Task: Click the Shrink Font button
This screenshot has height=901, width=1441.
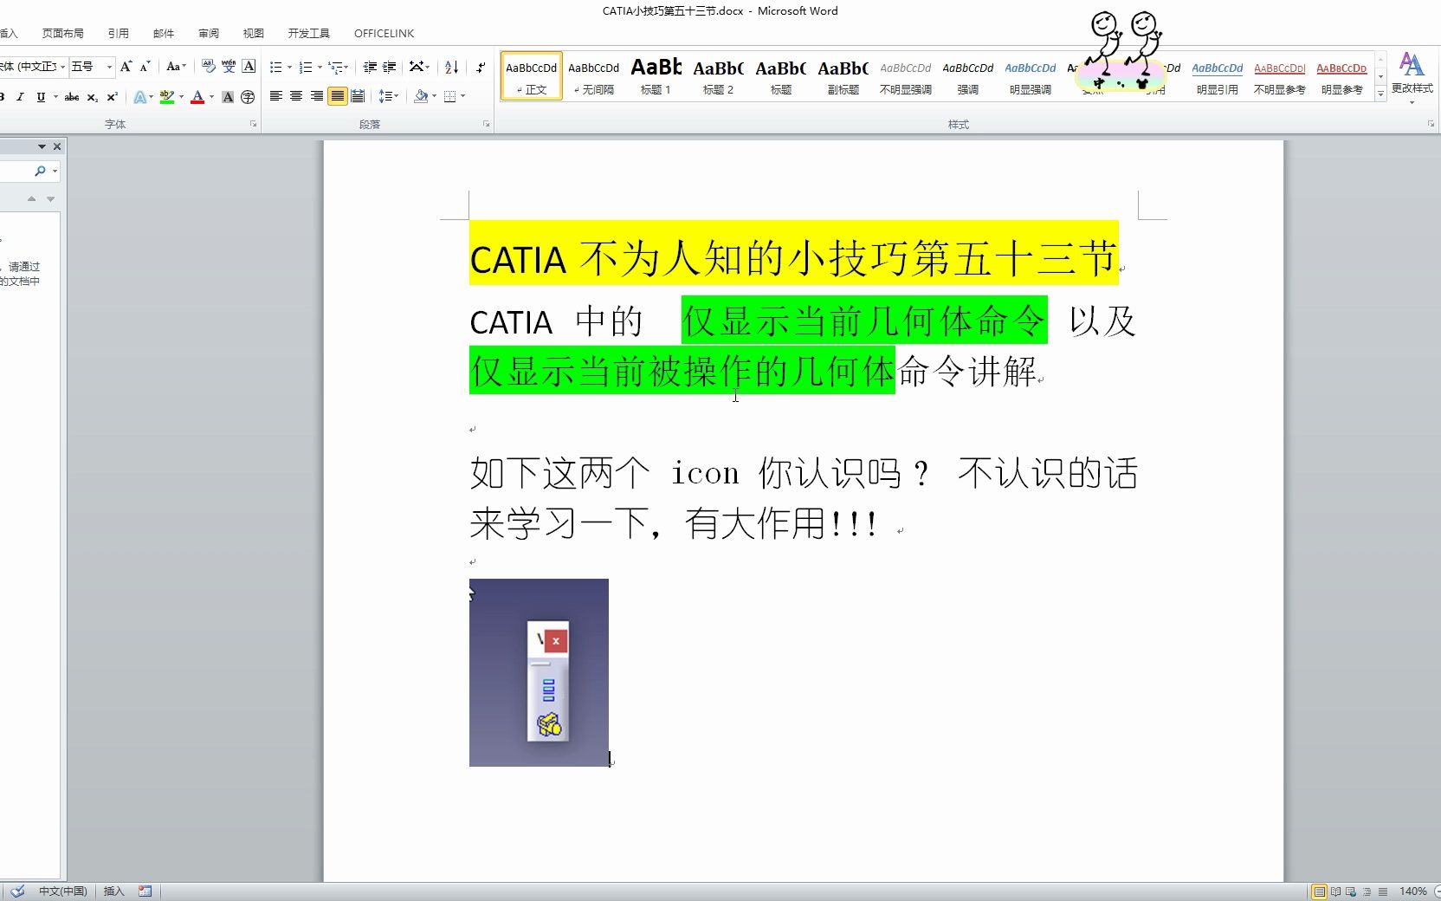Action: 145,67
